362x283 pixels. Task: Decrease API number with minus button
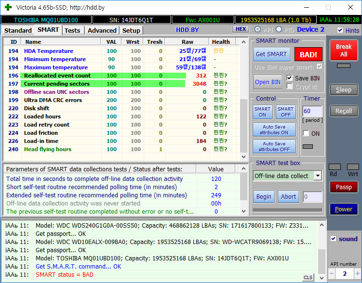point(332,273)
